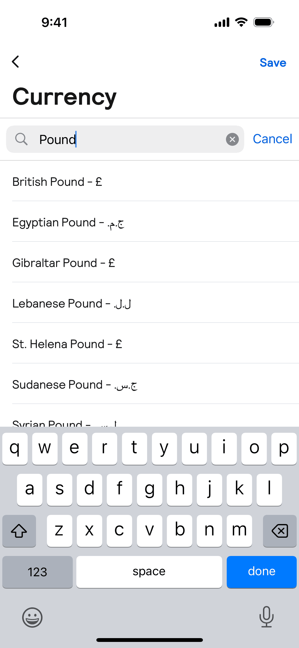Image resolution: width=299 pixels, height=648 pixels.
Task: Cancel the currency search
Action: click(x=272, y=139)
